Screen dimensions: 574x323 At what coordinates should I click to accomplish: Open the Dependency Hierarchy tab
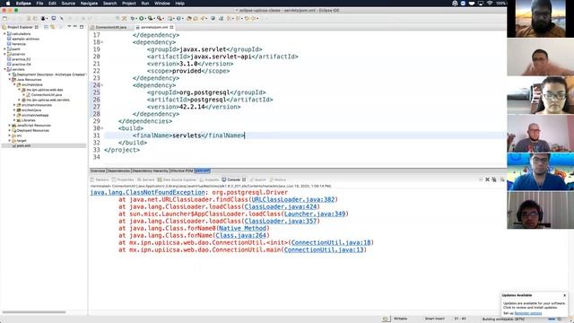[x=150, y=171]
